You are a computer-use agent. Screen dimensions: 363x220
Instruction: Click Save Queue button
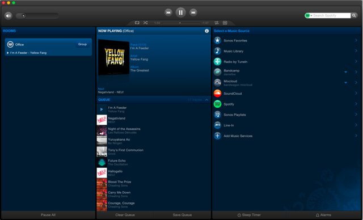[182, 215]
